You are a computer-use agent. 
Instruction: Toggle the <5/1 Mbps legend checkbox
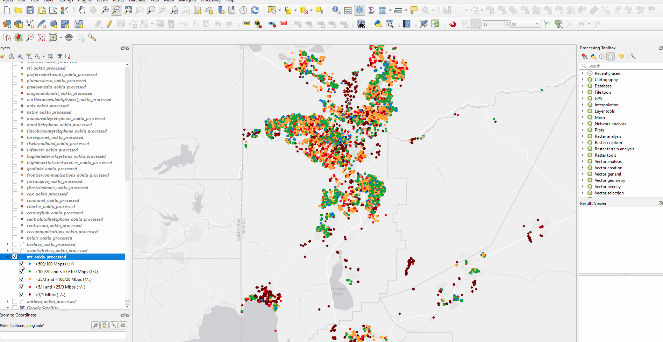click(x=22, y=294)
